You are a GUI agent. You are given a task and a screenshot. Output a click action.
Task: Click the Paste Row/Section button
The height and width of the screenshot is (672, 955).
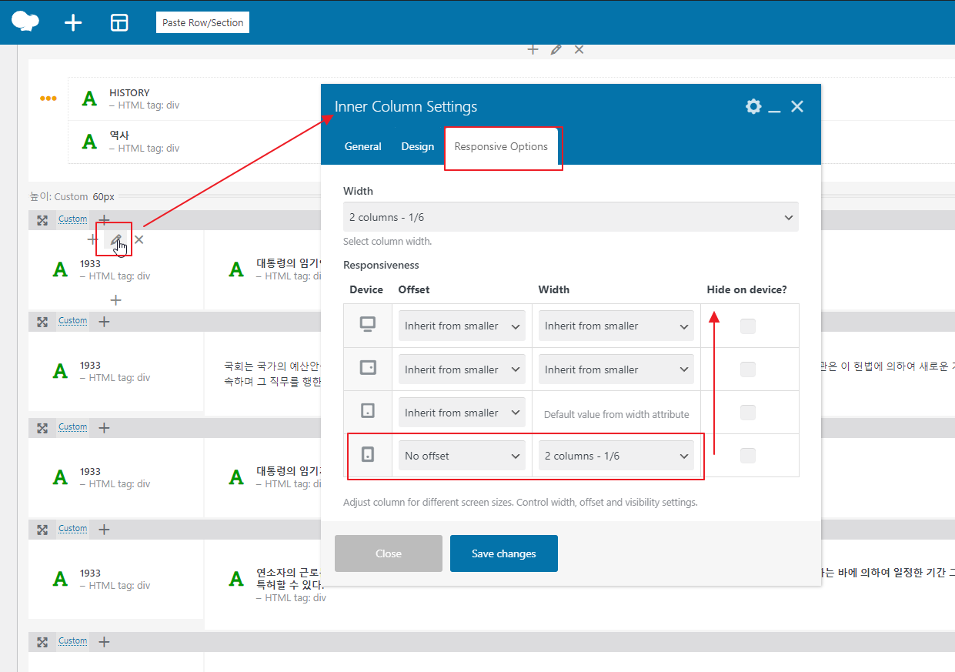202,22
